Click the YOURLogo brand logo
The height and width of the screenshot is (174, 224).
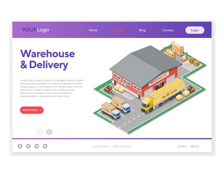click(36, 30)
